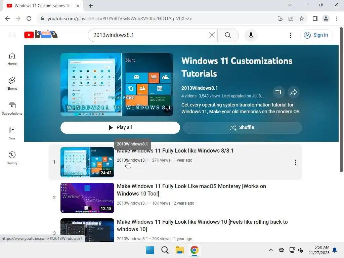Click channel name under macOS Monterey video
This screenshot has height=258, width=344.
coord(132,203)
